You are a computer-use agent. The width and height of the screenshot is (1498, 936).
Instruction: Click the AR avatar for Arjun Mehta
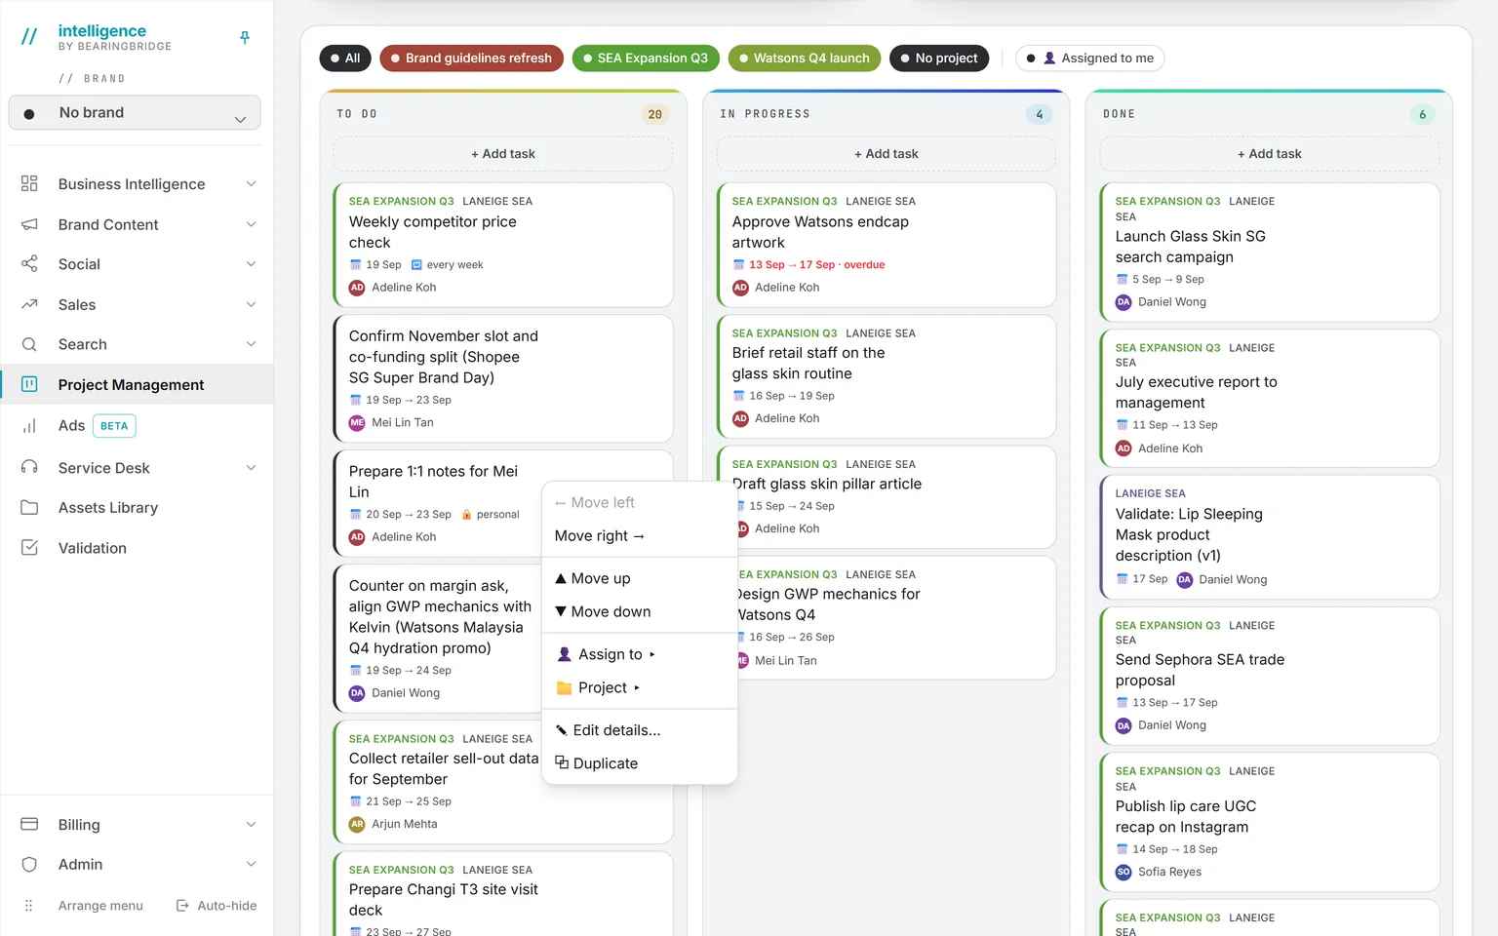(x=357, y=824)
